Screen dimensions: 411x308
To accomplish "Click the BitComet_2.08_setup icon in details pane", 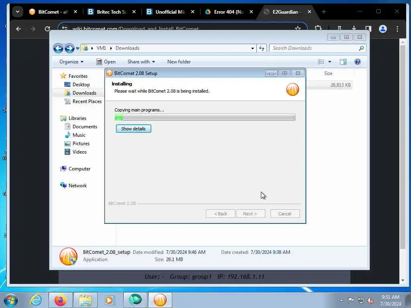I will (68, 256).
